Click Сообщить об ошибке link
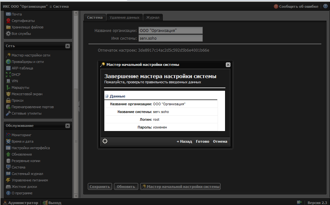 coord(296,6)
